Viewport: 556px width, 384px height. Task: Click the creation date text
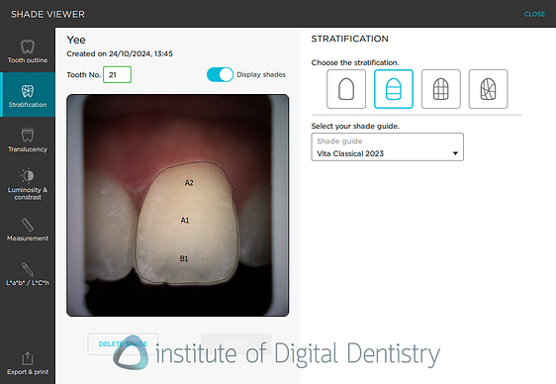[x=120, y=53]
